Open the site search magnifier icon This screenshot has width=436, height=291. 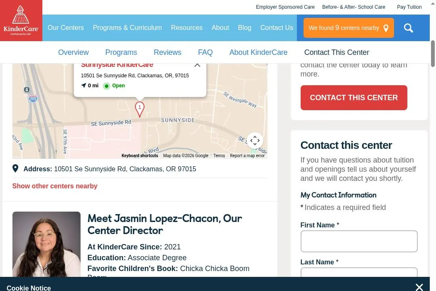click(x=408, y=28)
